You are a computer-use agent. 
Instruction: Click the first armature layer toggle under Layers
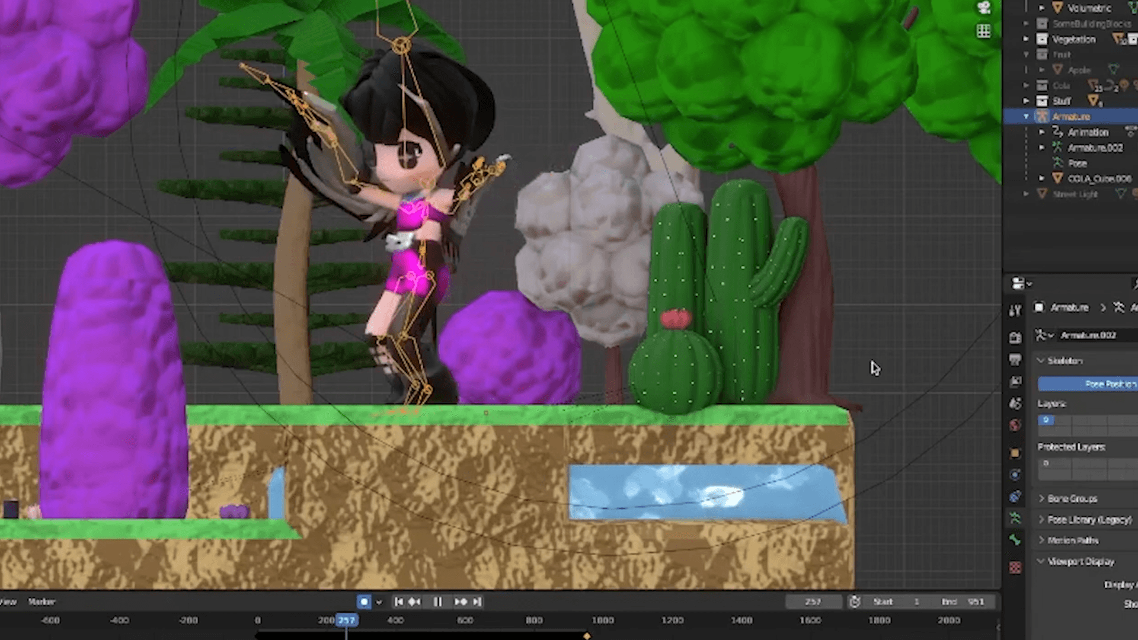(1047, 420)
